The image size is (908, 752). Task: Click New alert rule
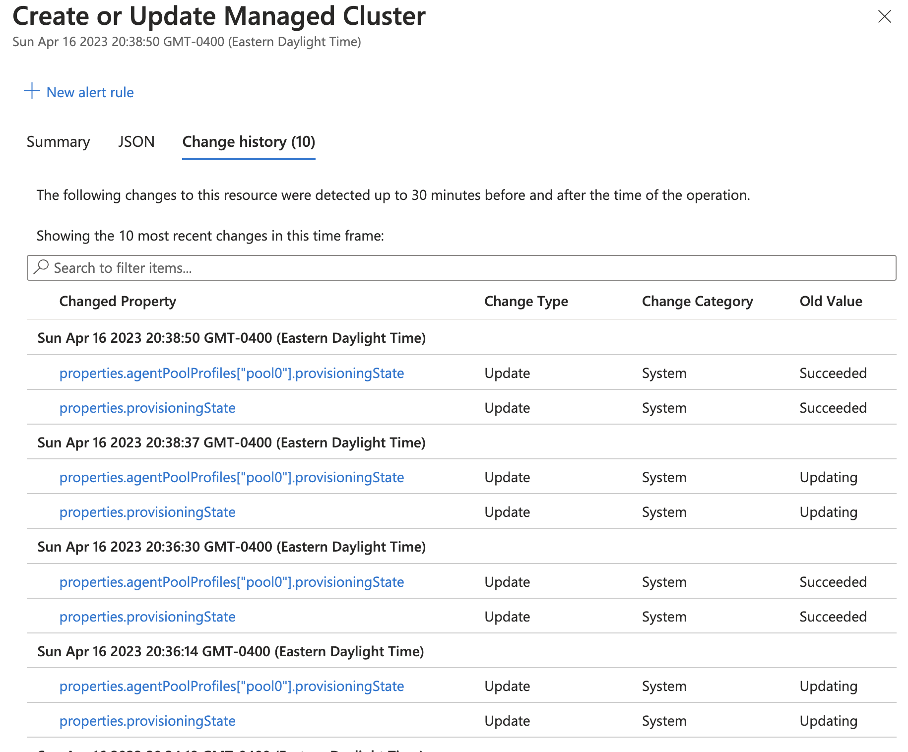(89, 92)
